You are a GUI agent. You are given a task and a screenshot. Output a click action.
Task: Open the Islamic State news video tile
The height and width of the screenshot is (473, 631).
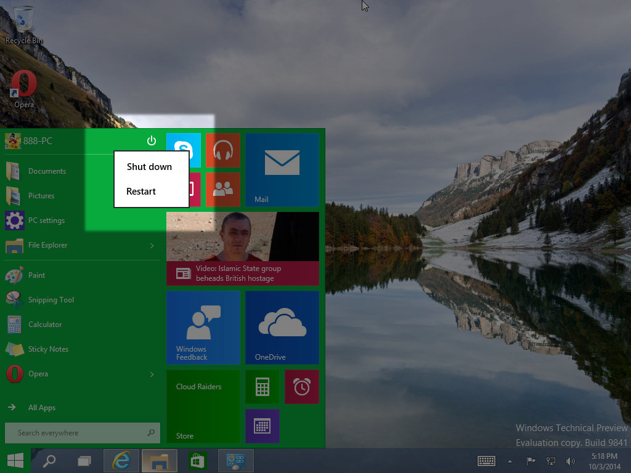click(243, 249)
